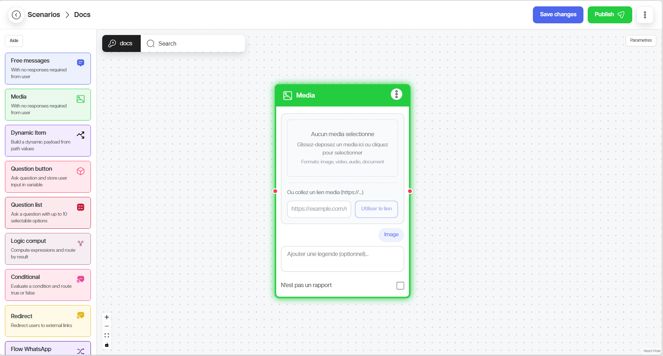Click zoom in plus control
Viewport: 663px width, 356px height.
[x=107, y=317]
